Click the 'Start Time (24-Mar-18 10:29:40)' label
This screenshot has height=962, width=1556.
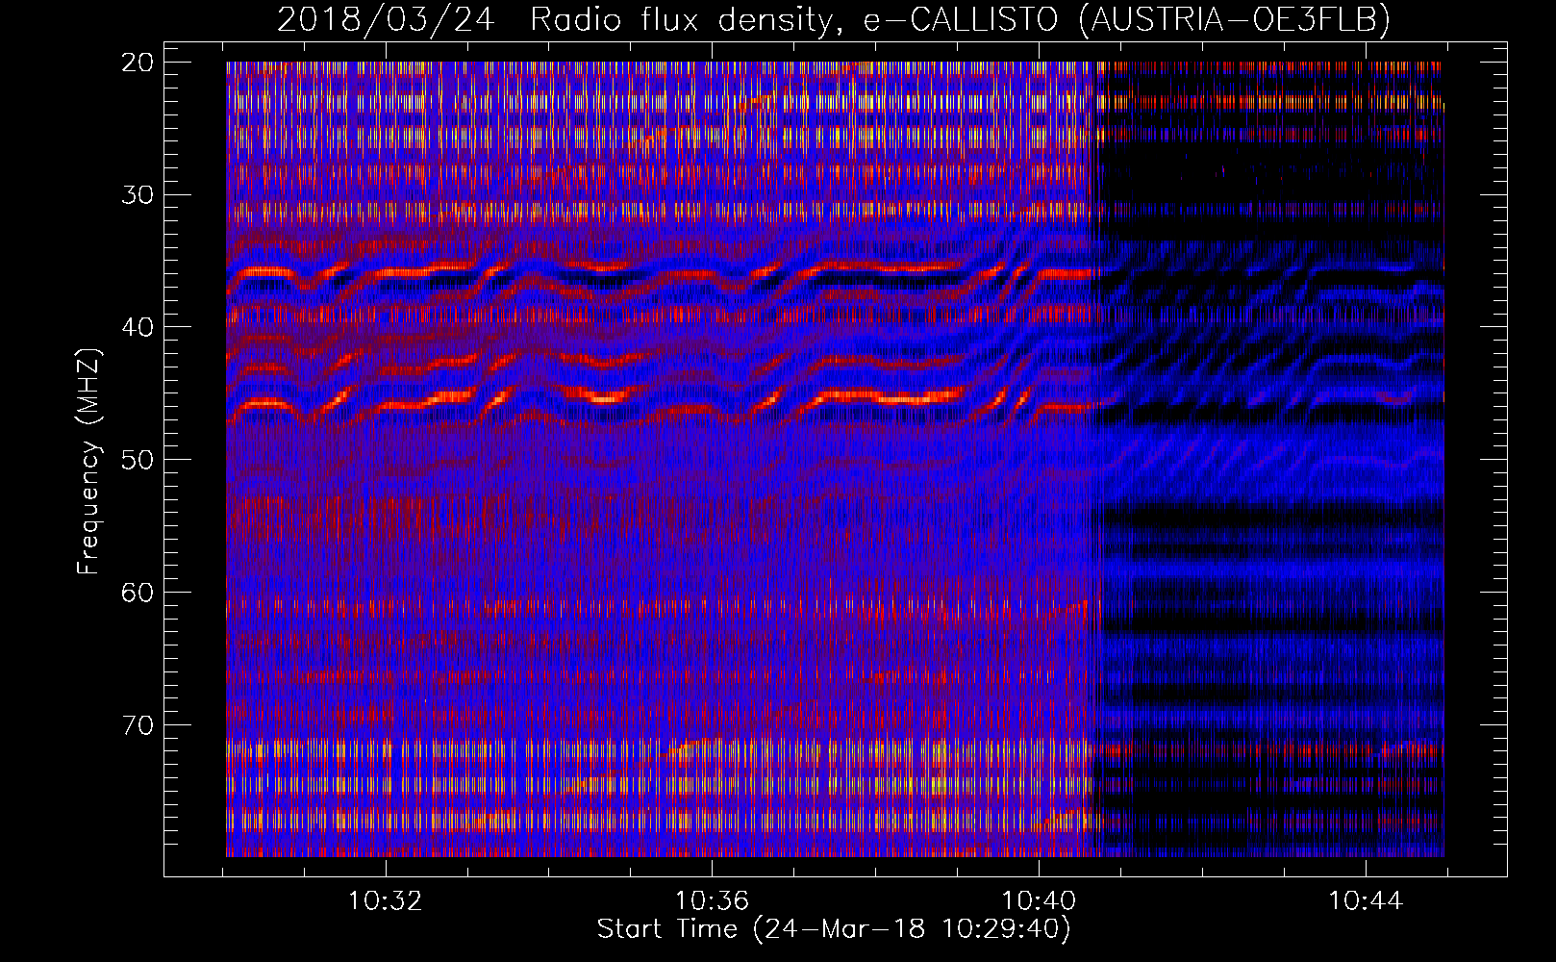point(834,929)
